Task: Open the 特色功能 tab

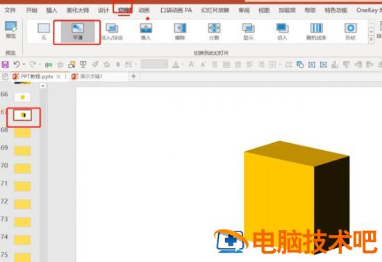Action: click(336, 10)
